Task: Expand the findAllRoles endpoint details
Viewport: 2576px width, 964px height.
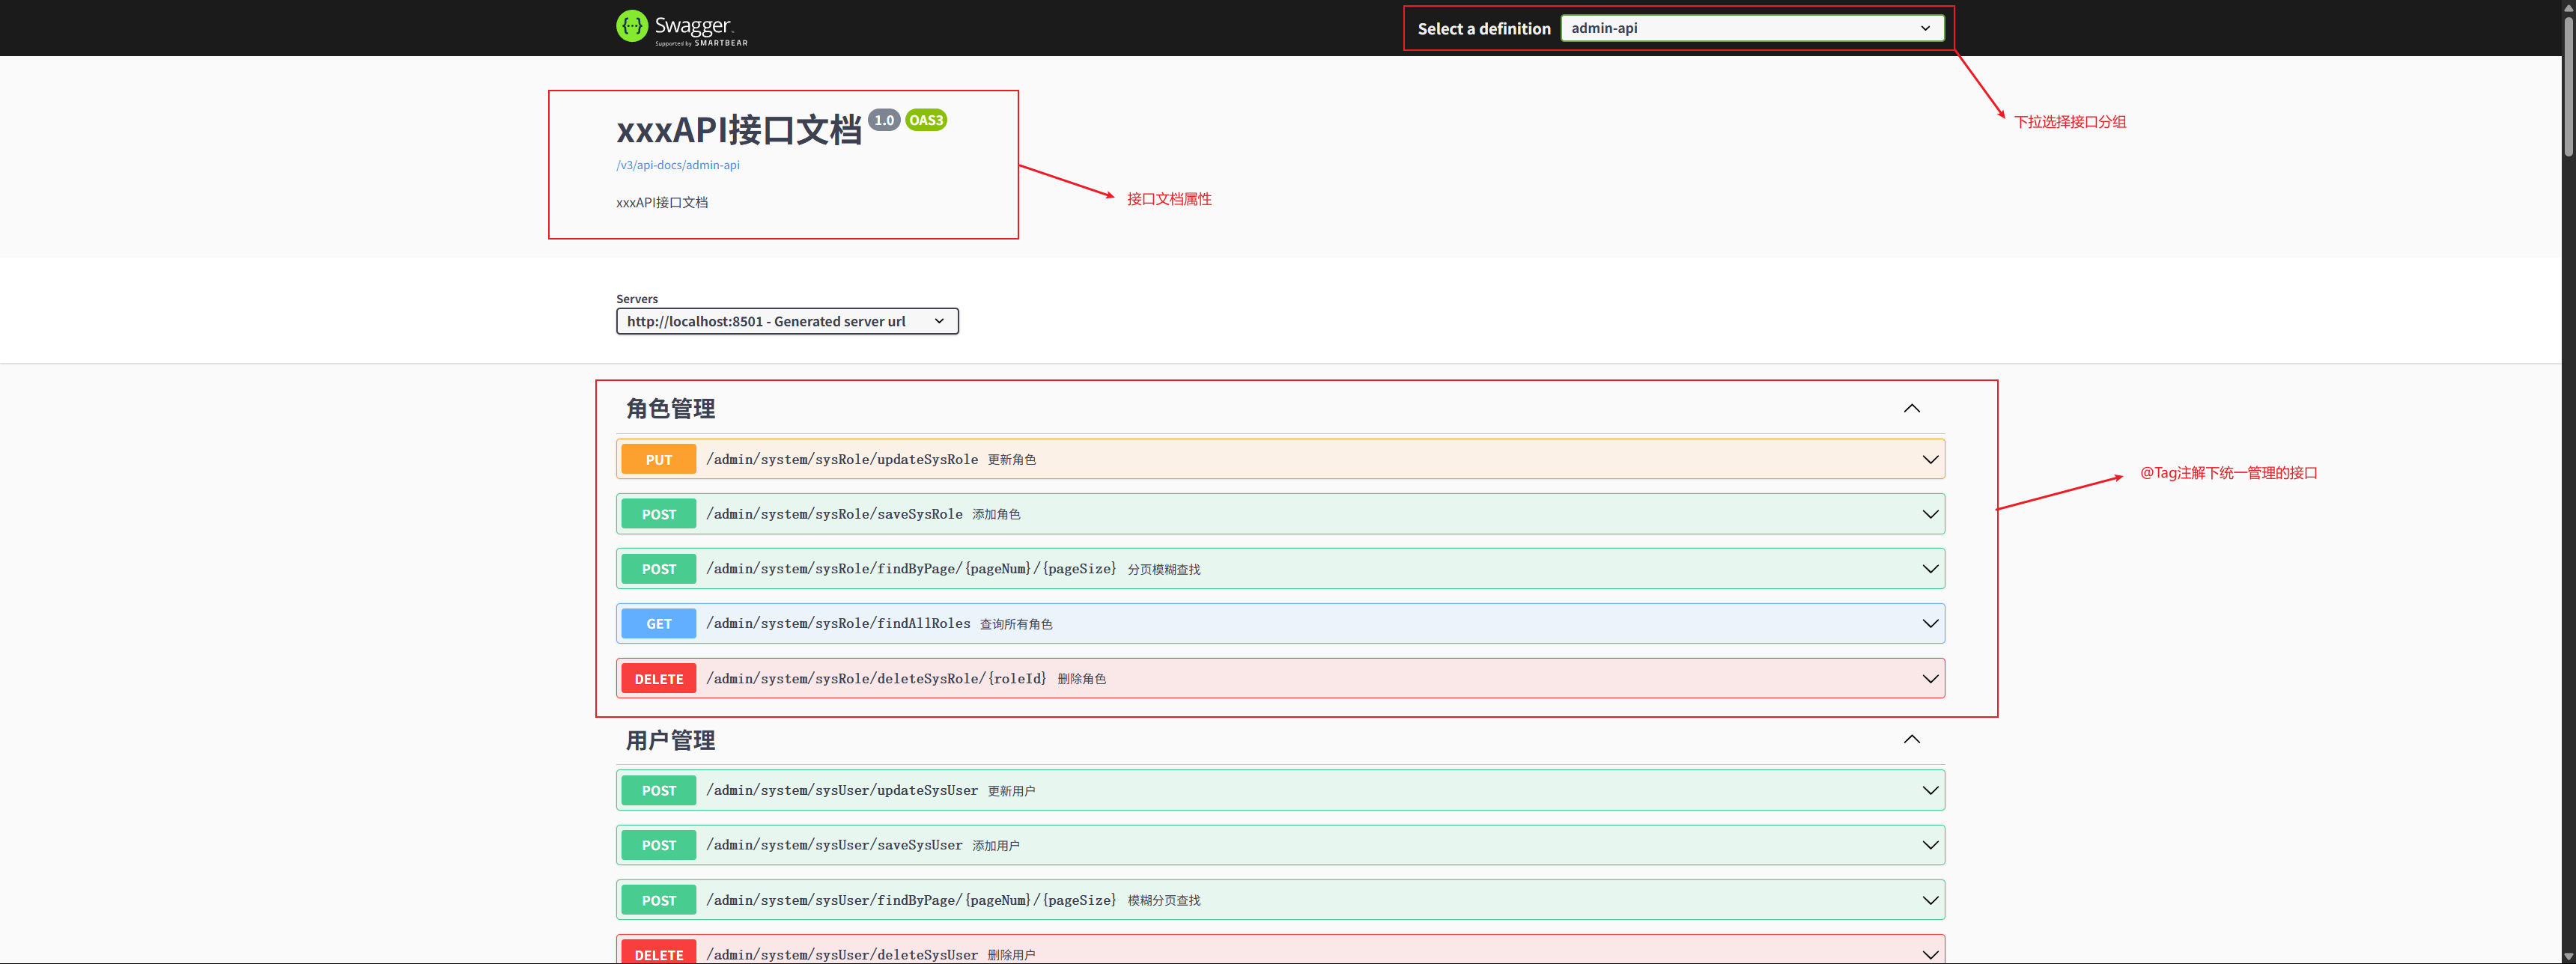Action: [1930, 623]
